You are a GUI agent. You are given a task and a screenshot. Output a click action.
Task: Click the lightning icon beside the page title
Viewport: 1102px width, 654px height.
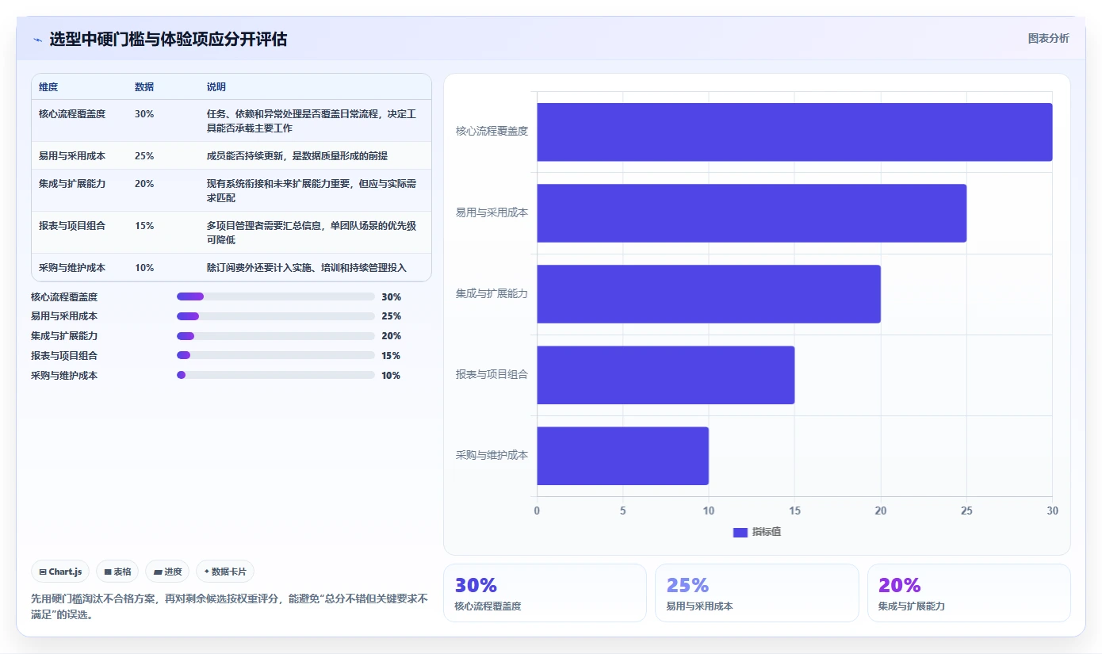pos(37,40)
